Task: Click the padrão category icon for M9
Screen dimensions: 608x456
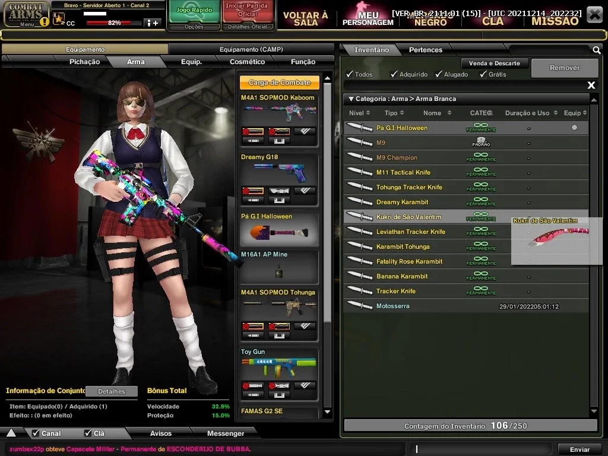Action: pyautogui.click(x=481, y=142)
